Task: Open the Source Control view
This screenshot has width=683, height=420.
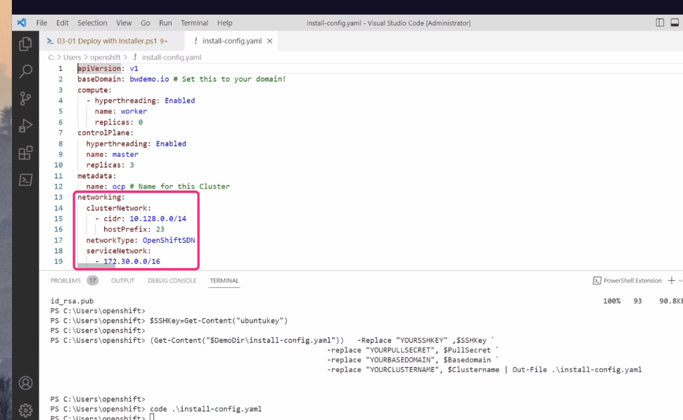Action: coord(25,99)
